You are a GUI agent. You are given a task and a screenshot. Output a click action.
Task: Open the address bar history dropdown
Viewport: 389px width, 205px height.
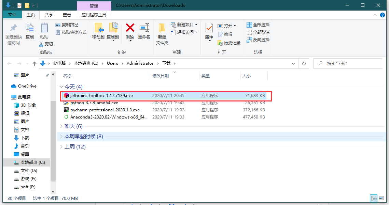point(293,64)
